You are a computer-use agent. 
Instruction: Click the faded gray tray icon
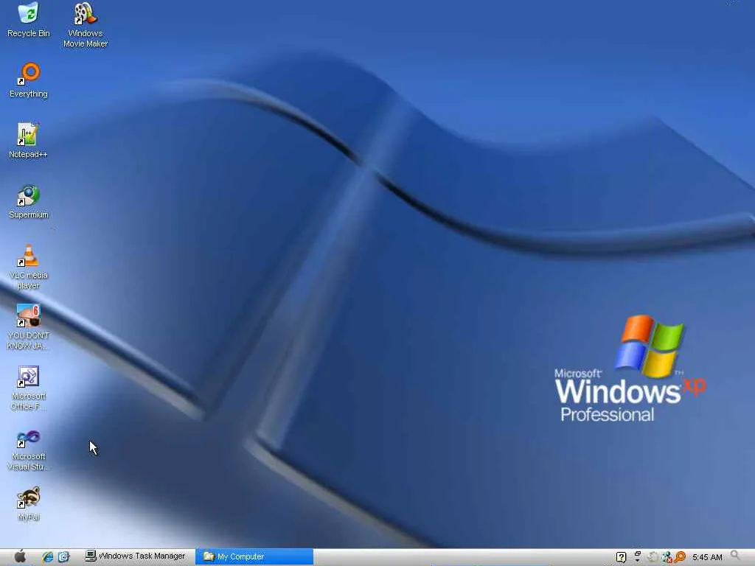(x=653, y=557)
